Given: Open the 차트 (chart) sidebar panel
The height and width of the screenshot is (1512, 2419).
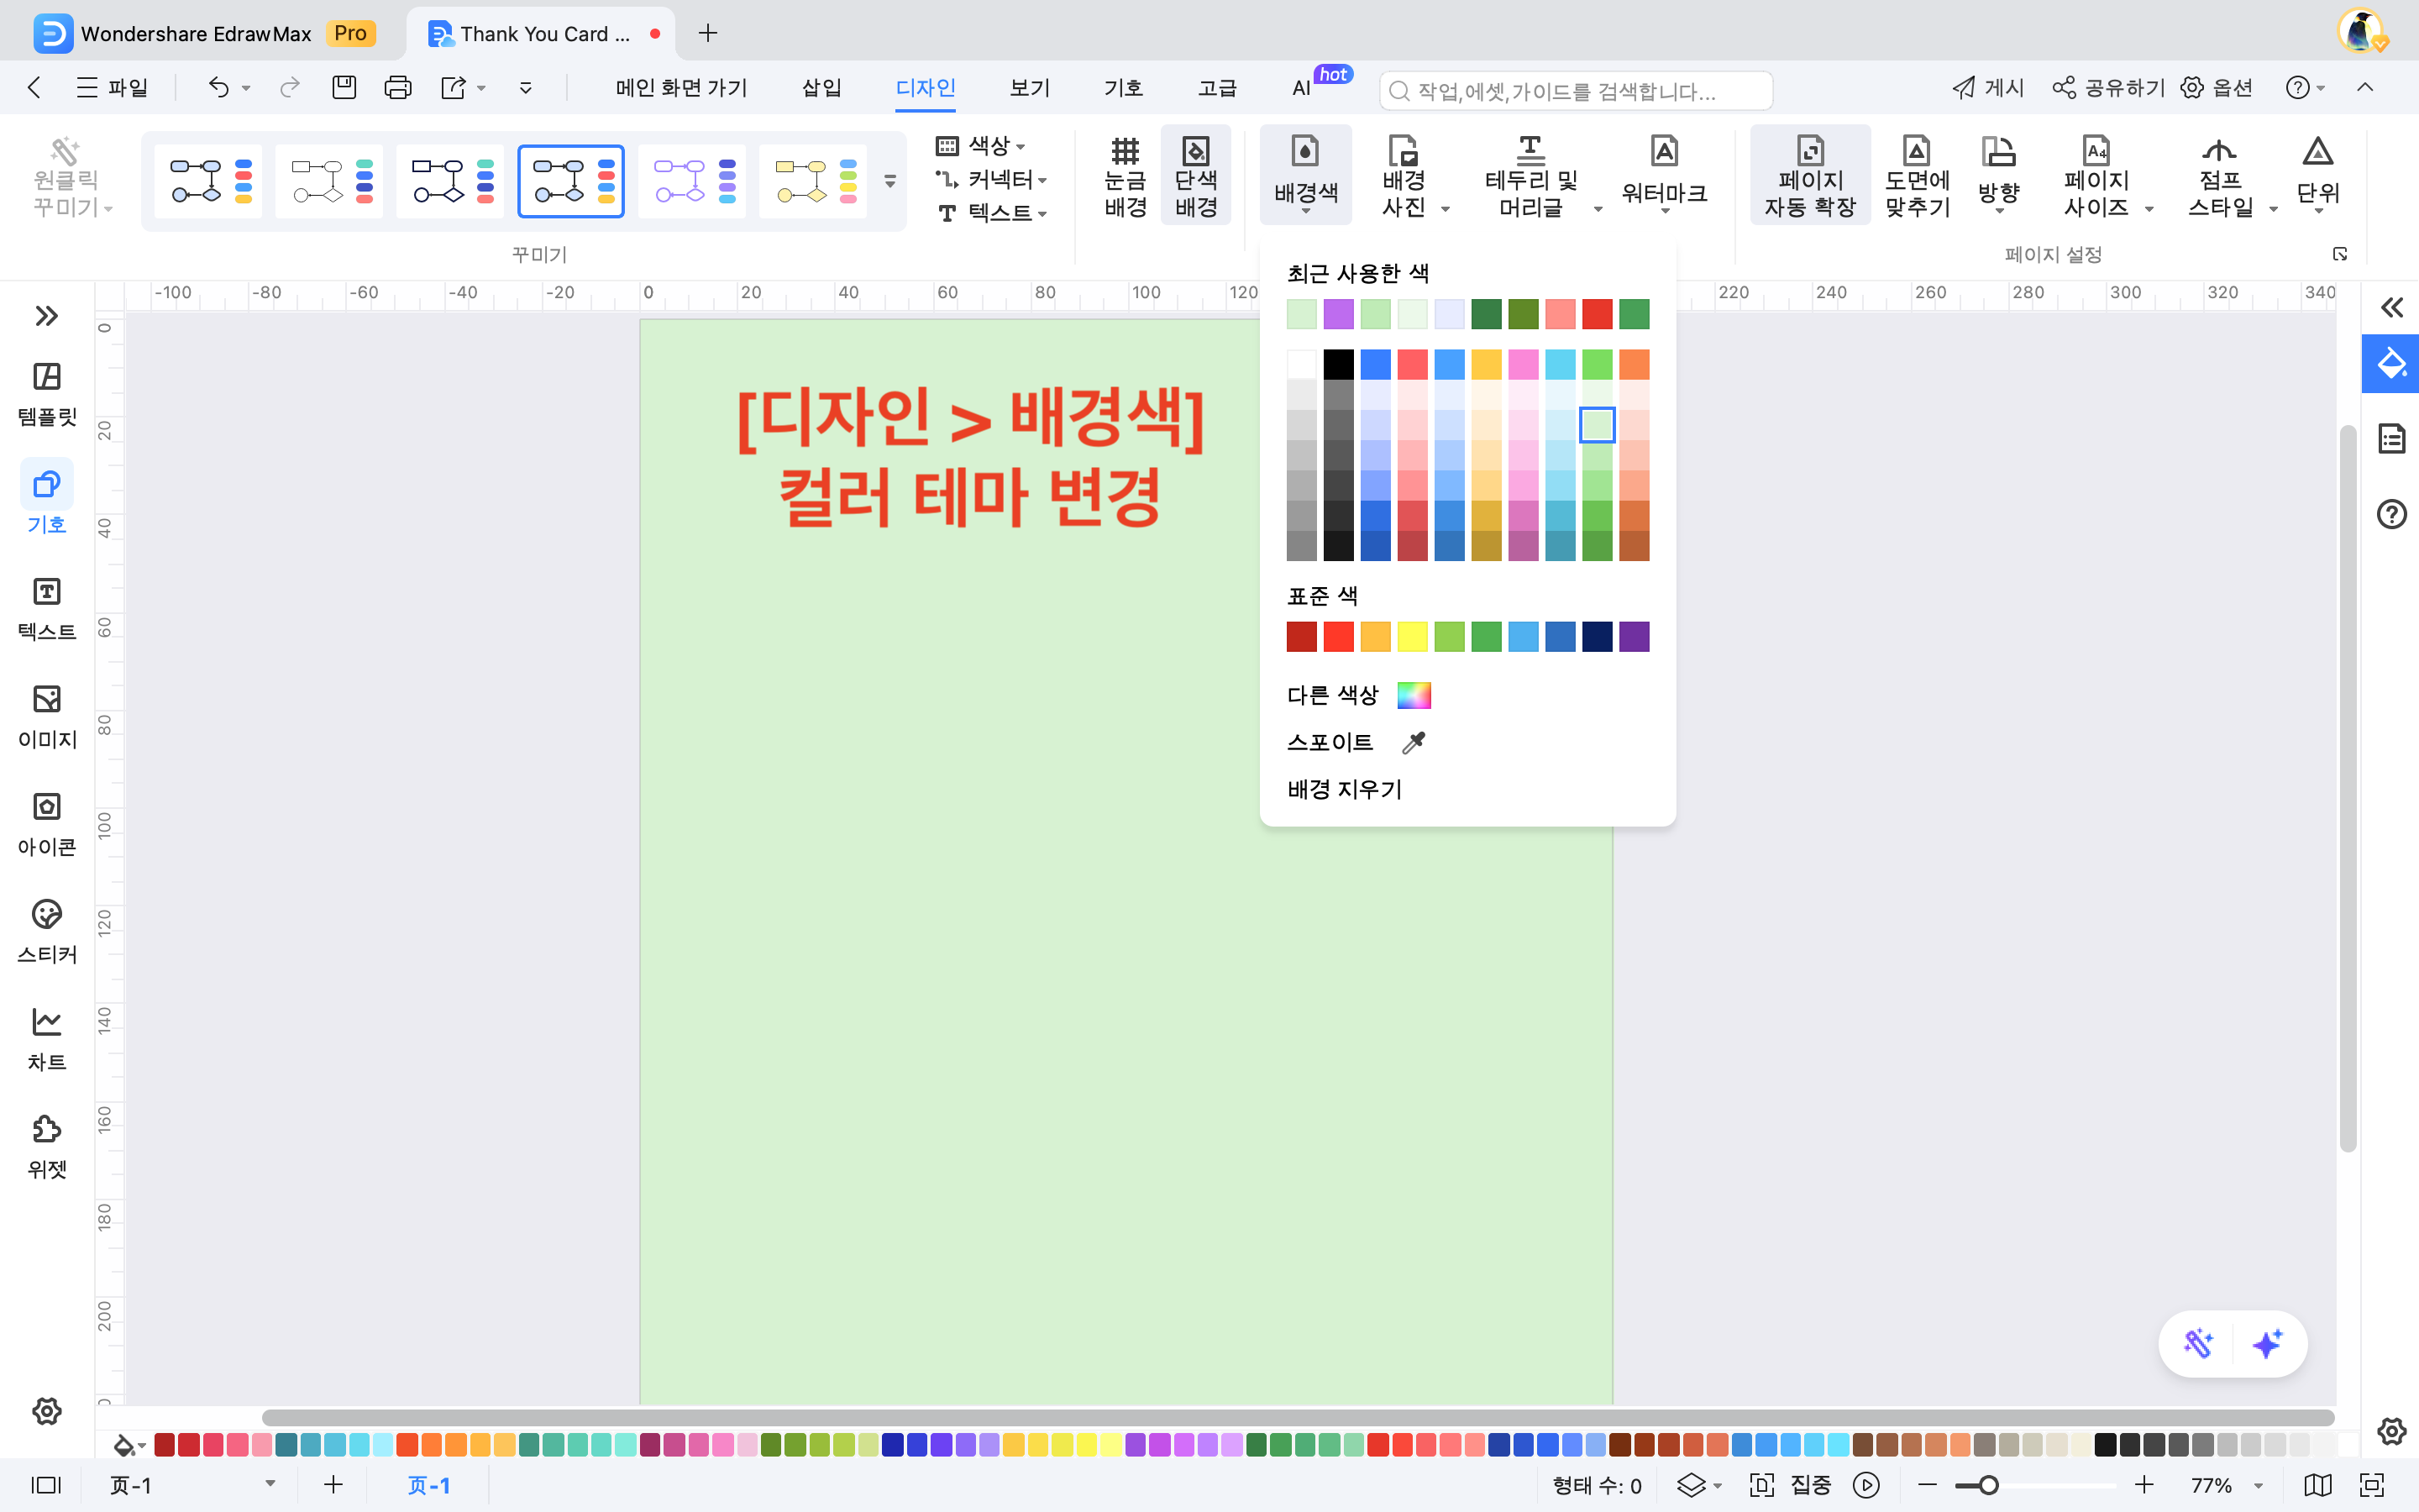Looking at the screenshot, I should pyautogui.click(x=47, y=1038).
